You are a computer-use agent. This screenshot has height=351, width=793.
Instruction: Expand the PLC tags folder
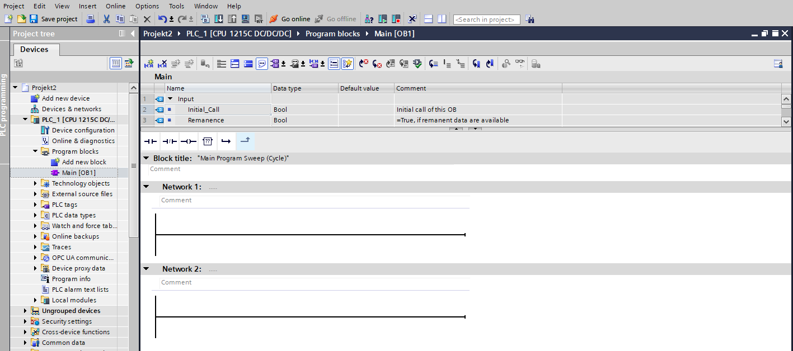tap(35, 205)
